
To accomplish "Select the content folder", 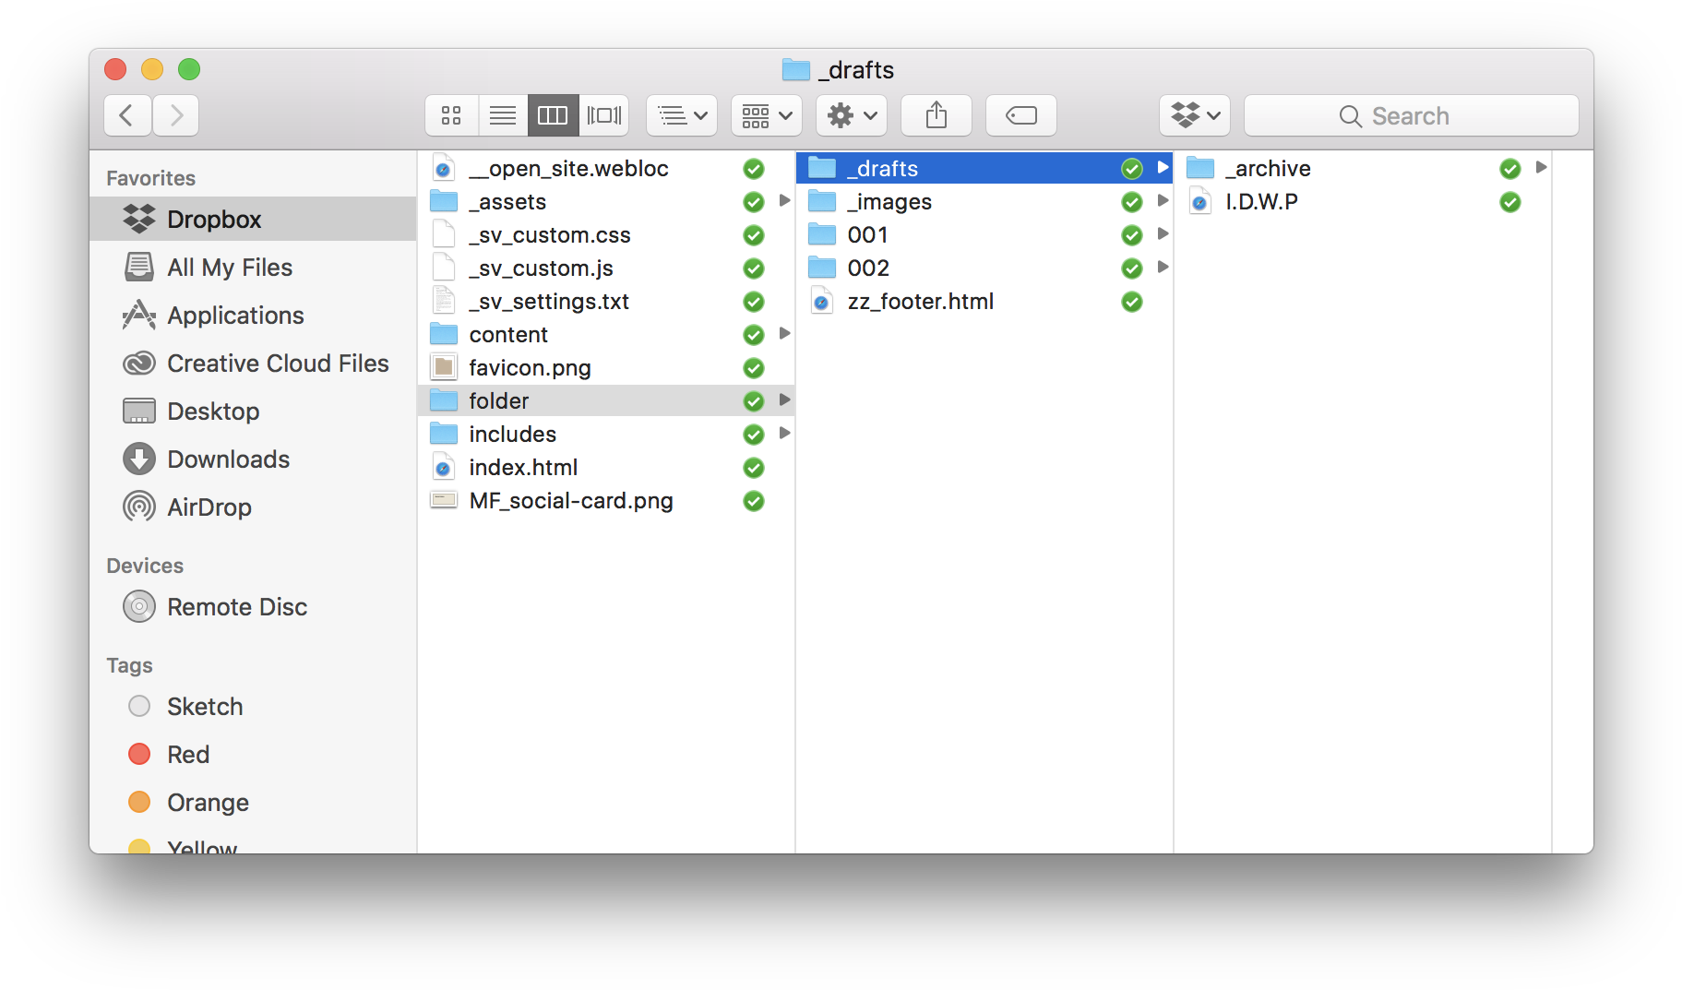I will pyautogui.click(x=606, y=335).
